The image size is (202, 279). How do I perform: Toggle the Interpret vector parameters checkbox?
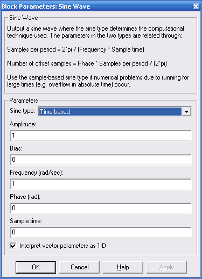13,246
